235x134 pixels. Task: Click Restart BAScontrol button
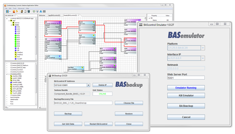click(98, 124)
